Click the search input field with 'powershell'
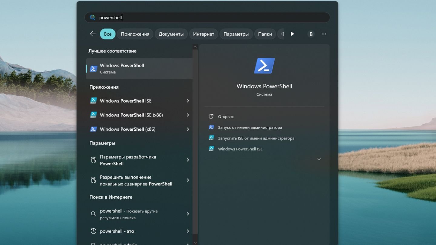Viewport: 436px width, 245px height. pyautogui.click(x=207, y=18)
